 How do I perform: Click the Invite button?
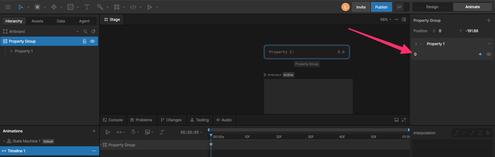pyautogui.click(x=361, y=7)
